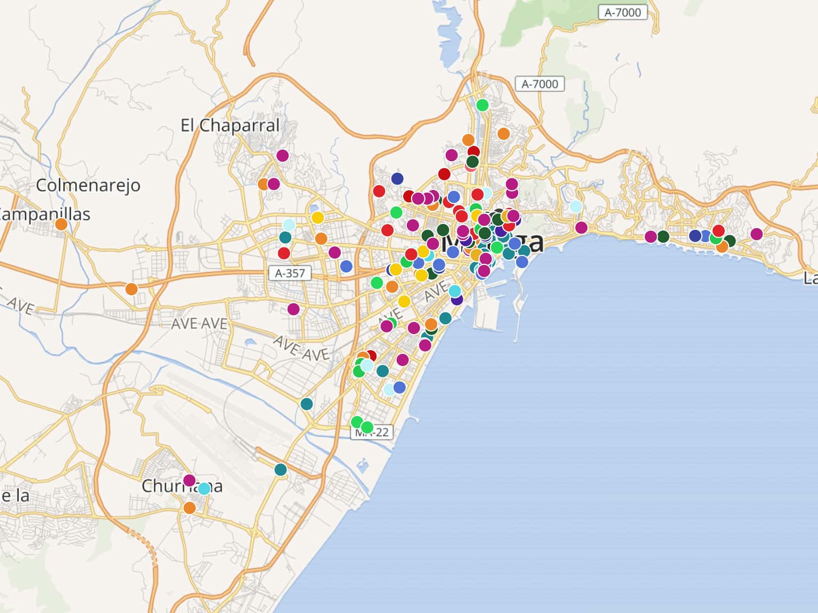Viewport: 818px width, 613px height.
Task: Select the orange marker south of Churriana
Action: click(x=190, y=508)
